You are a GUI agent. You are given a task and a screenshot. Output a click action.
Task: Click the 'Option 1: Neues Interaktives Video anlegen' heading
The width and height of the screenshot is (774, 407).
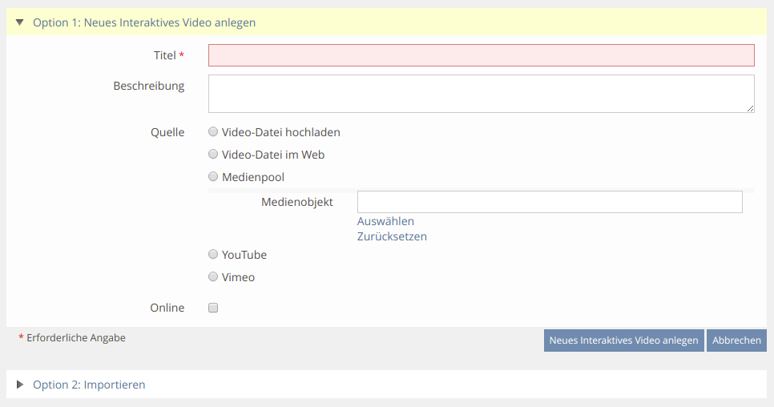tap(144, 22)
